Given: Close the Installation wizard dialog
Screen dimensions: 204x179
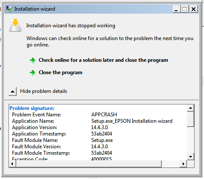Looking at the screenshot, I should click(x=193, y=9).
